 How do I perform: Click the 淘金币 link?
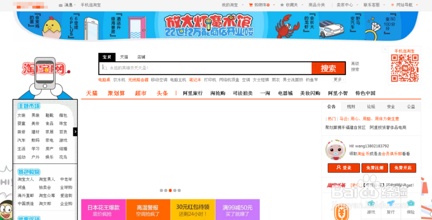[363, 154]
